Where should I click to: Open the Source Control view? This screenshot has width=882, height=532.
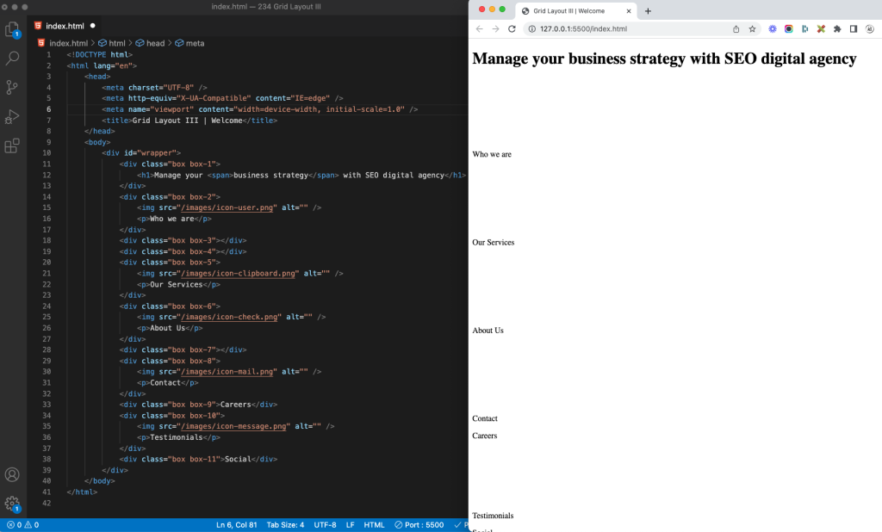tap(12, 87)
